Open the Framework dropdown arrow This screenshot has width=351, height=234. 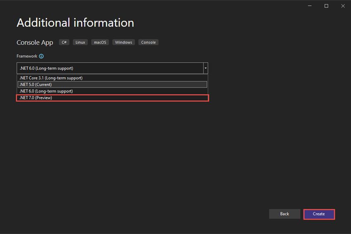[206, 68]
